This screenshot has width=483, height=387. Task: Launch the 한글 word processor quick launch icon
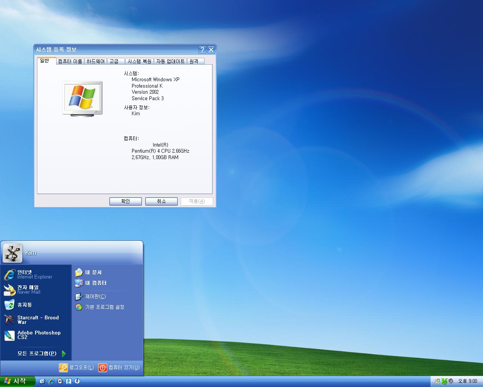tap(69, 381)
